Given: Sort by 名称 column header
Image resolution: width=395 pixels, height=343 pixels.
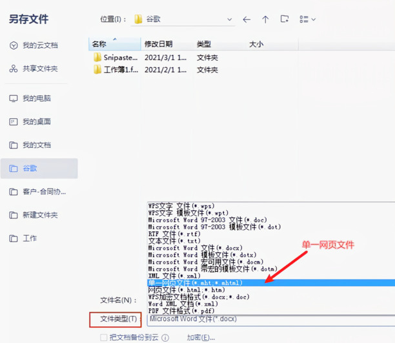Looking at the screenshot, I should 115,44.
